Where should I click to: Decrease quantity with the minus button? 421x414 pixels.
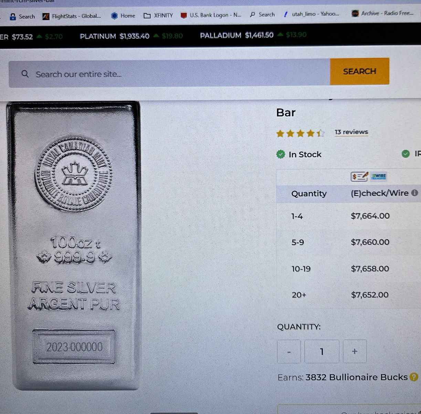point(289,352)
